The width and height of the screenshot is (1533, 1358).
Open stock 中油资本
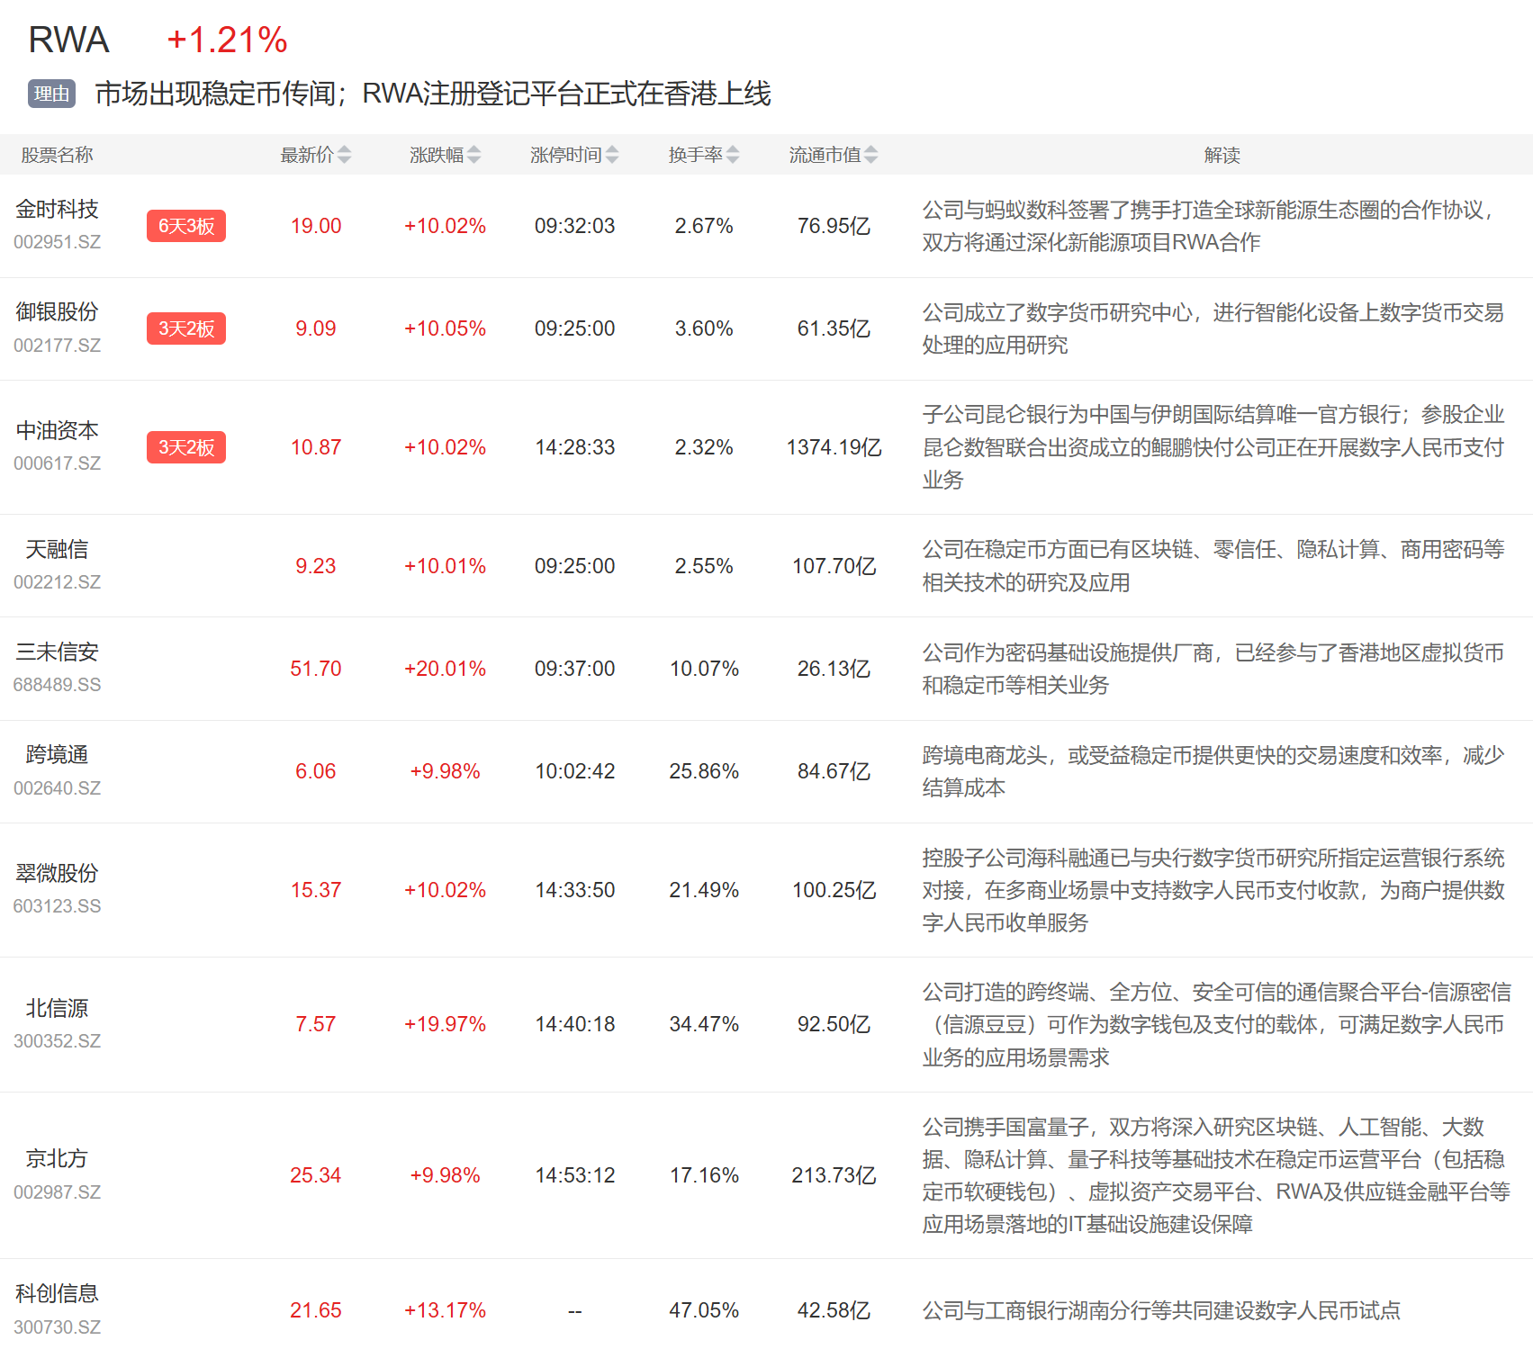point(57,430)
